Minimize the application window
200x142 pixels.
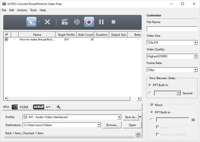[171, 4]
